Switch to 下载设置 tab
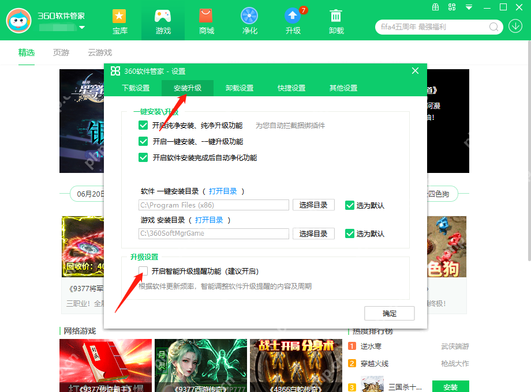 [136, 88]
